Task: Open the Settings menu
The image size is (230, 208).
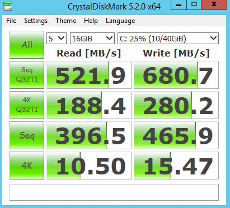Action: pyautogui.click(x=36, y=21)
